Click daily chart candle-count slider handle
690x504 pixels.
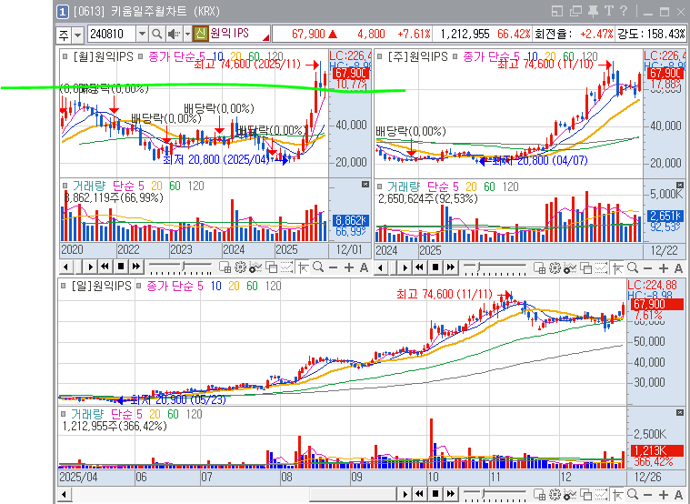point(484,494)
